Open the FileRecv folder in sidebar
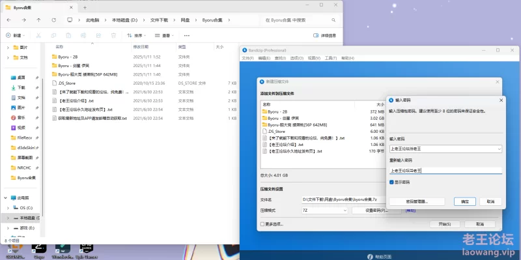 24,137
